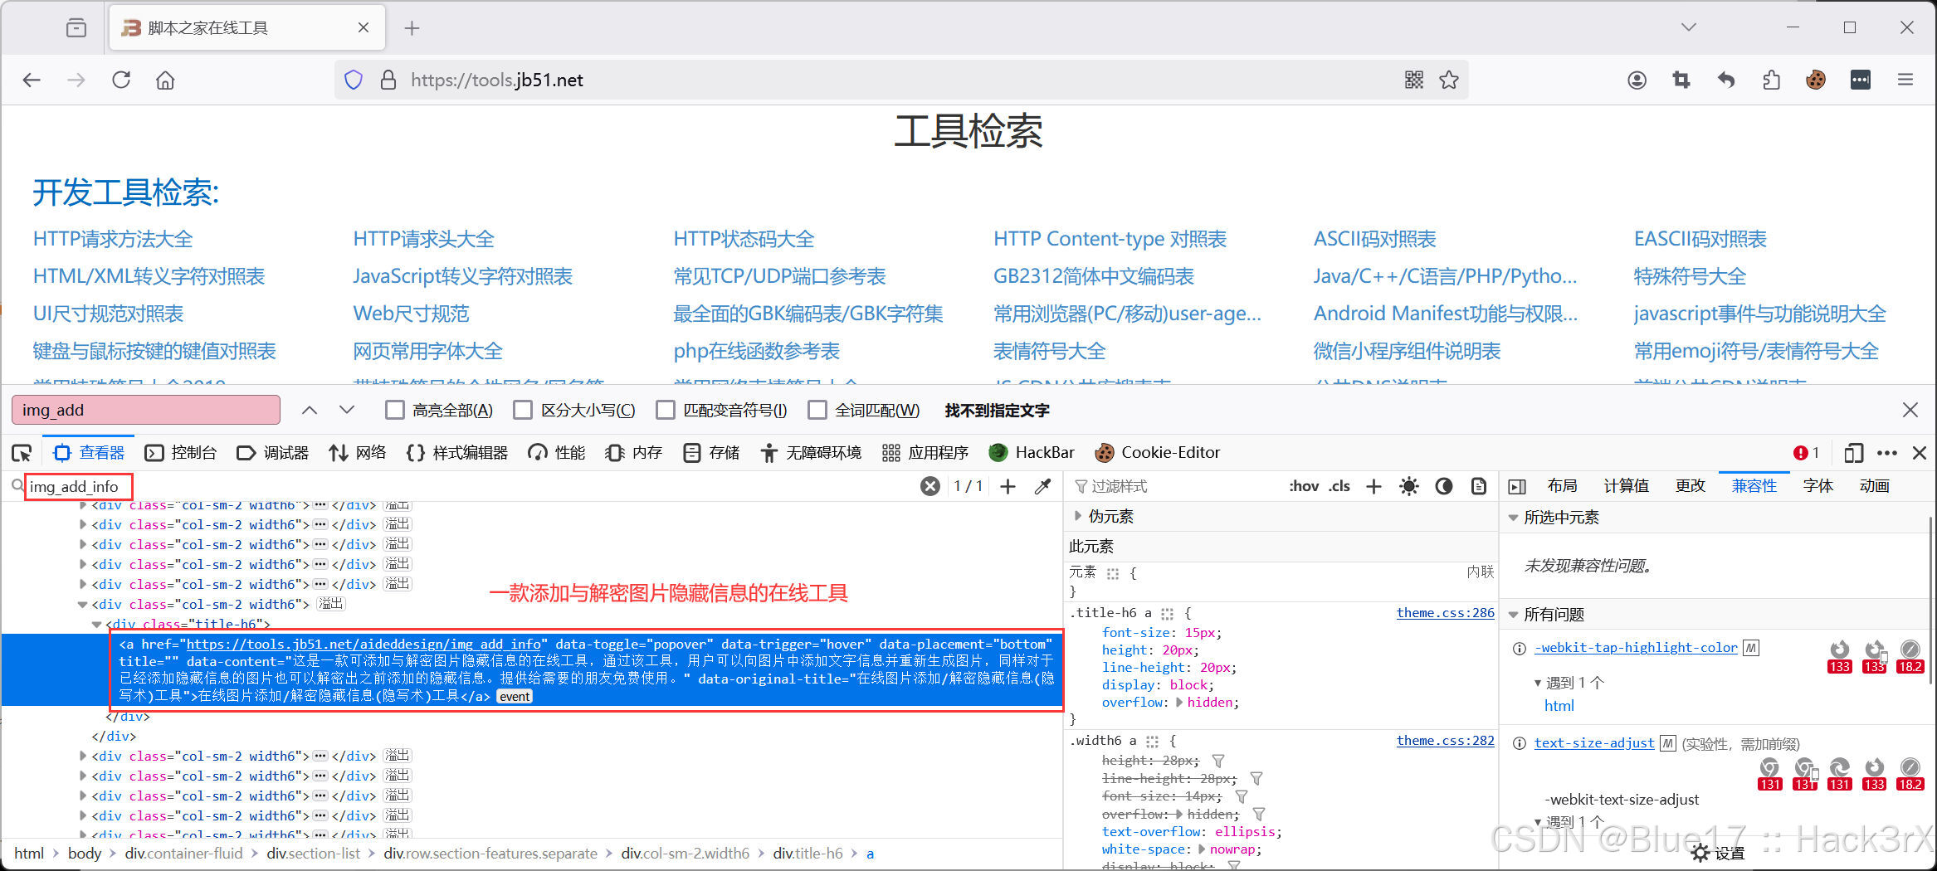The width and height of the screenshot is (1937, 871).
Task: Enable 高亮全部 checkbox
Action: (x=395, y=410)
